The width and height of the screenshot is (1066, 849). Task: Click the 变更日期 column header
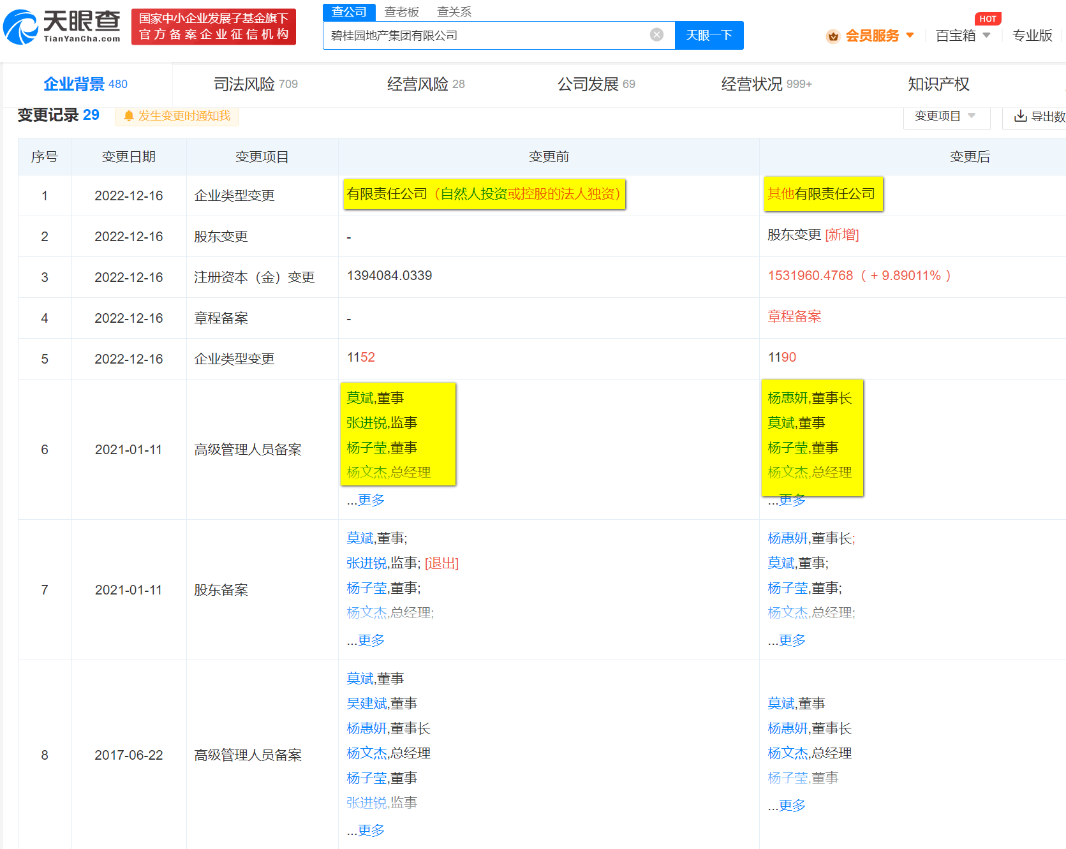click(x=129, y=157)
